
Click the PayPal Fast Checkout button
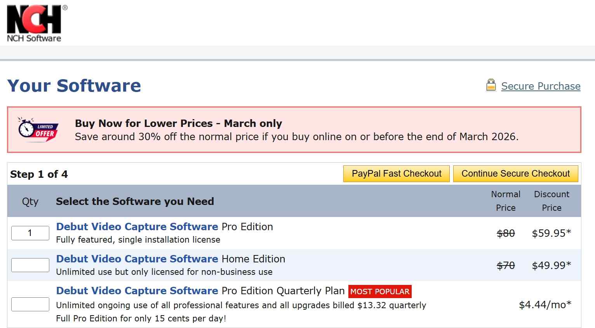pyautogui.click(x=396, y=174)
